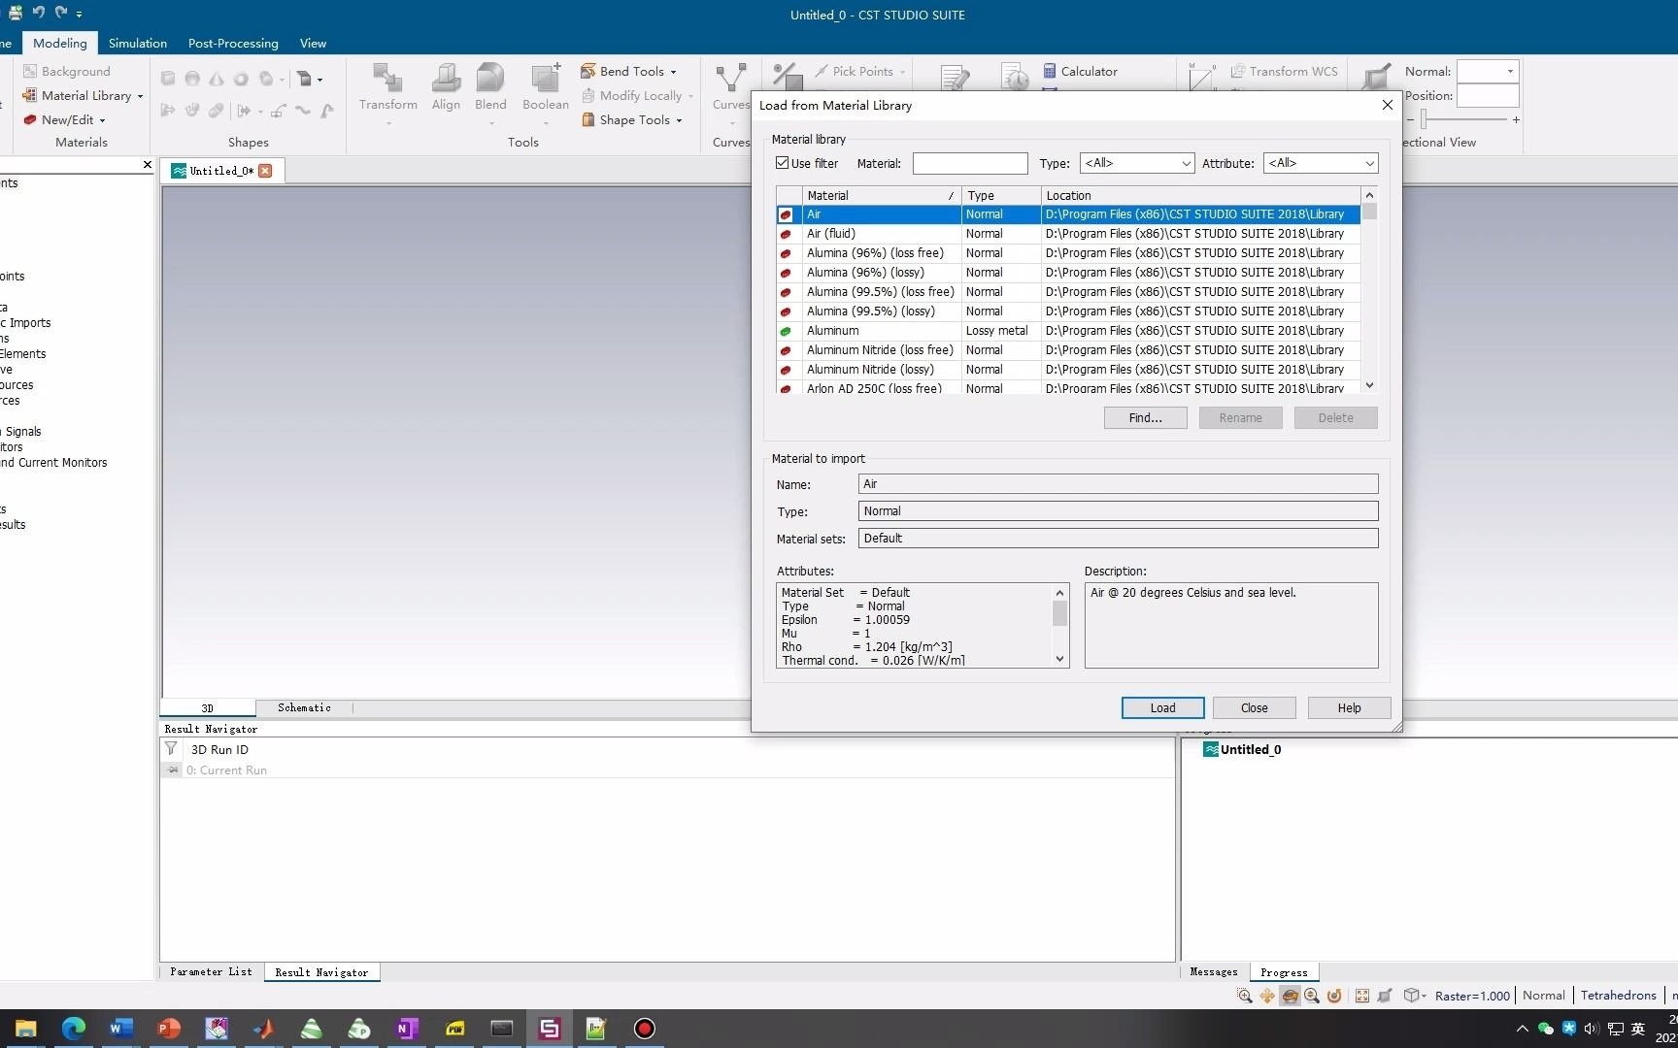
Task: Switch to the Modeling ribbon tab
Action: tap(59, 43)
